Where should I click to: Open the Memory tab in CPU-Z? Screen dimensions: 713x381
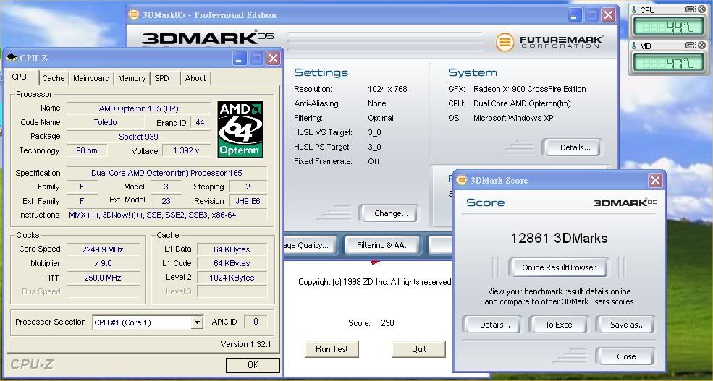coord(132,78)
